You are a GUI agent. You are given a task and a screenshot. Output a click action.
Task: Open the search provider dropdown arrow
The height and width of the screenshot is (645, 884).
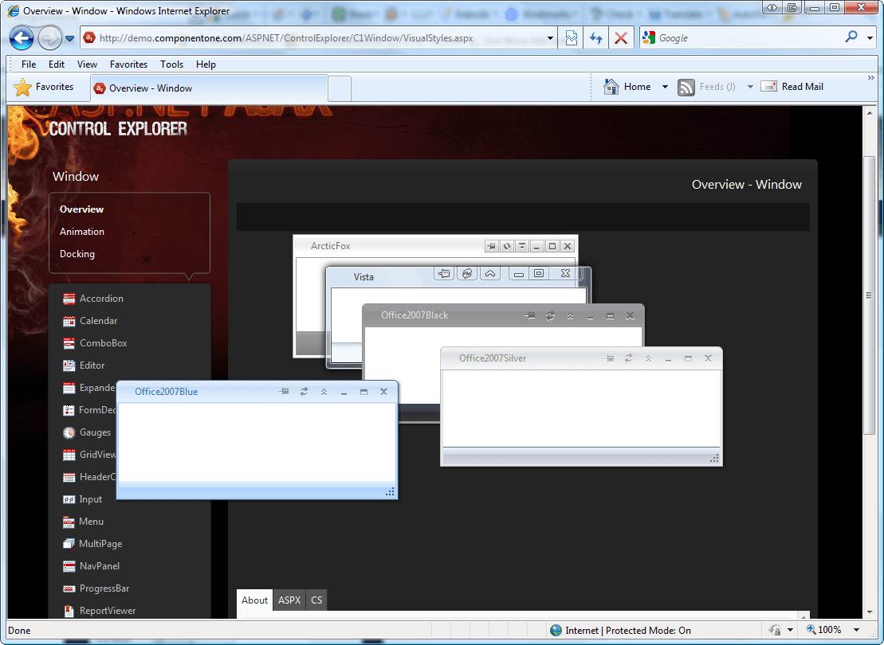tap(870, 38)
